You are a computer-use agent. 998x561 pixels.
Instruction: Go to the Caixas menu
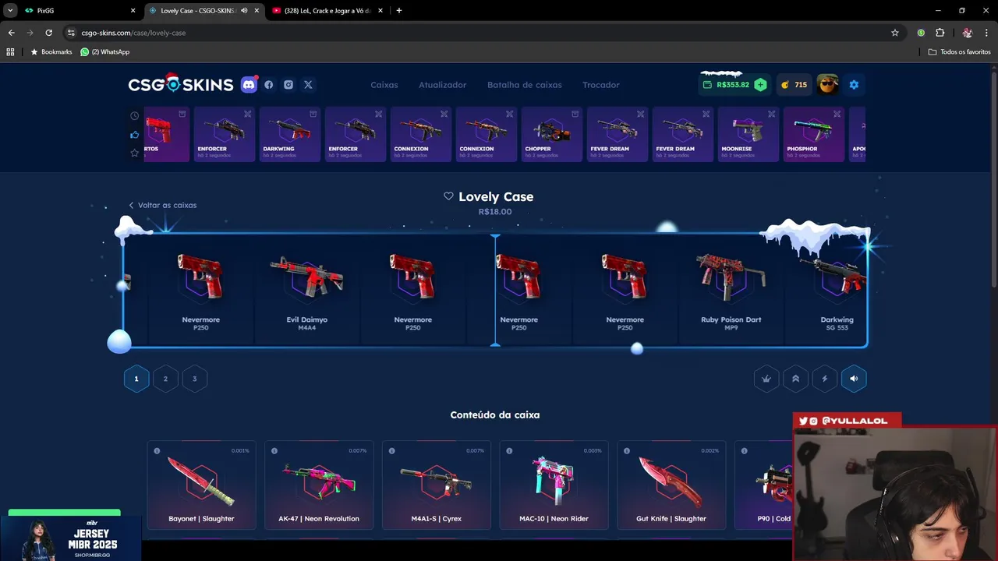tap(384, 85)
